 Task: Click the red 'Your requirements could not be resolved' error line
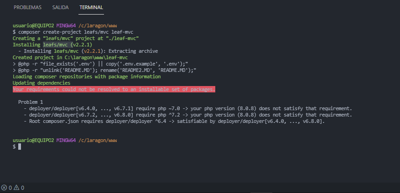[x=114, y=89]
